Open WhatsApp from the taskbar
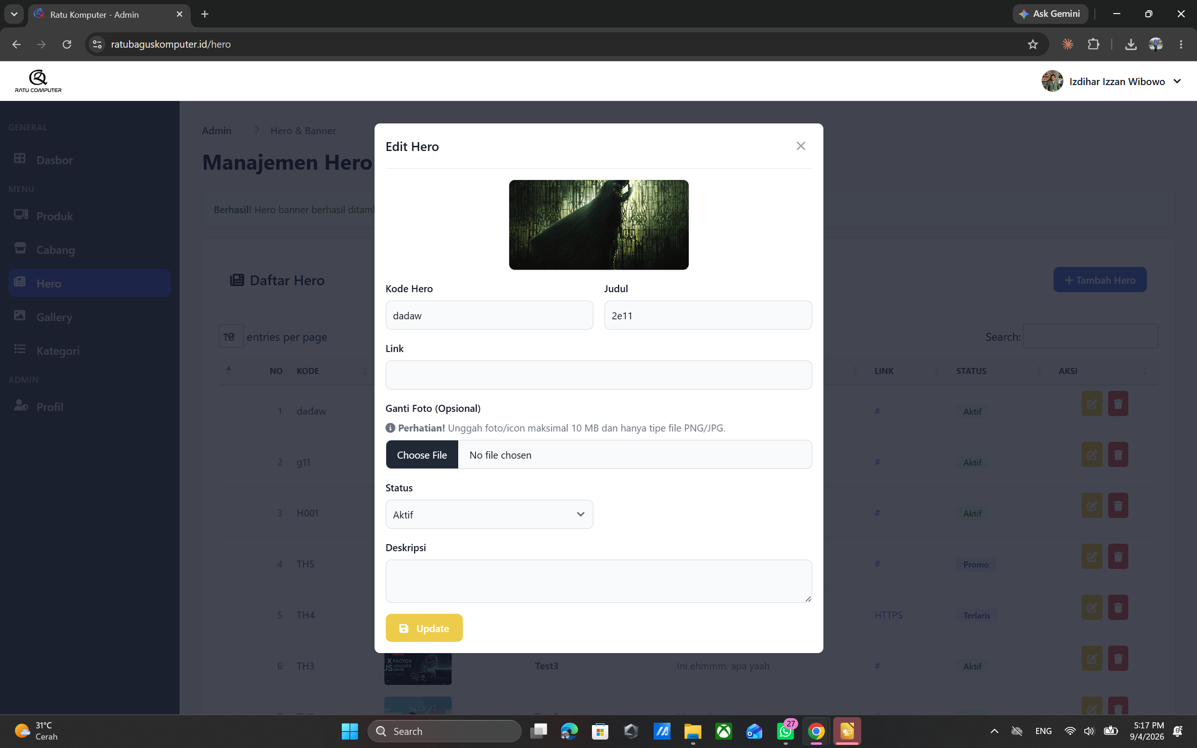Screen dimensions: 1197x748 [786, 731]
